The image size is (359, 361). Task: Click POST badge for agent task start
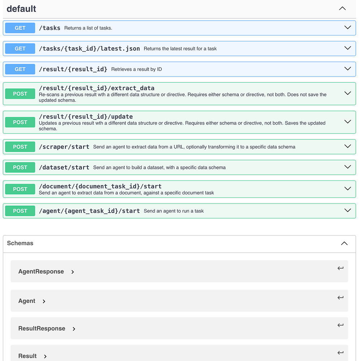coord(20,211)
